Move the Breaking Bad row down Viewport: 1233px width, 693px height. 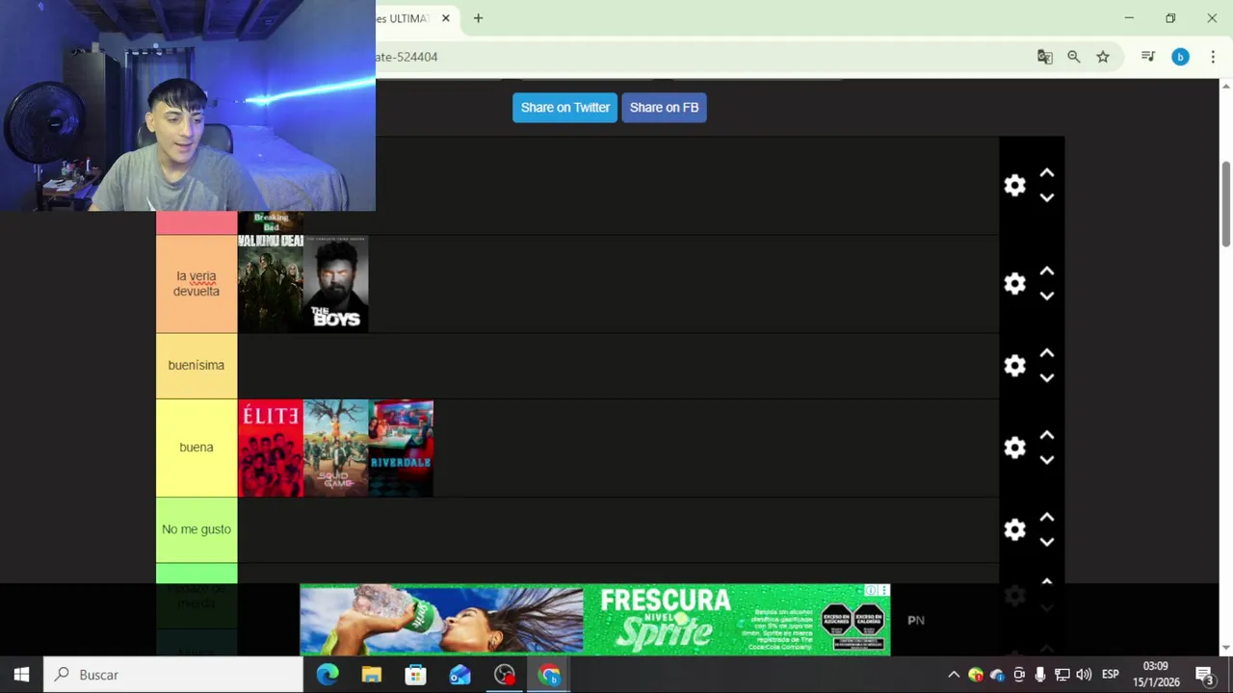click(x=1047, y=197)
